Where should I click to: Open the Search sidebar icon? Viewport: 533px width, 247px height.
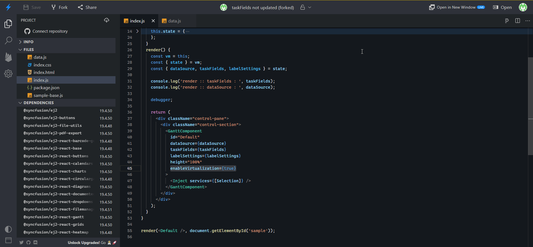point(8,40)
